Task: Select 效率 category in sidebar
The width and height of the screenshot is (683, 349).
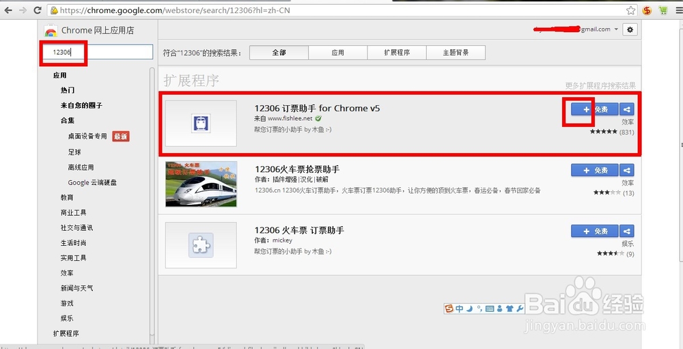Action: pos(67,273)
